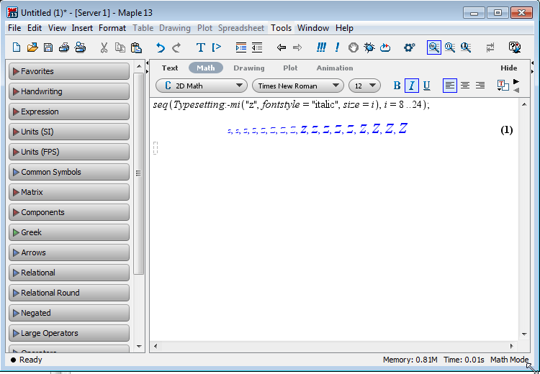Viewport: 540px width, 374px height.
Task: Open the font size 12 dropdown
Action: 364,86
